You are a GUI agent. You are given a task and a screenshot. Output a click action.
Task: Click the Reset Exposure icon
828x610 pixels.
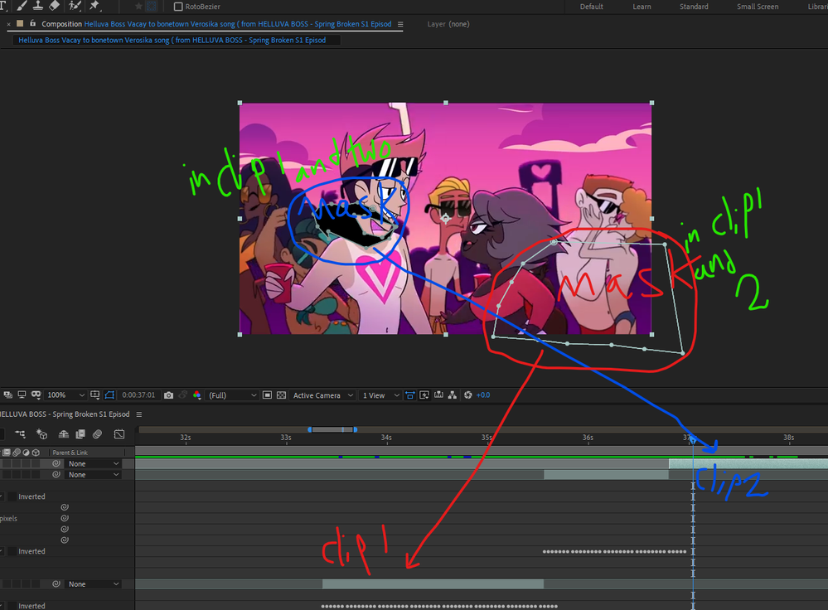point(467,395)
